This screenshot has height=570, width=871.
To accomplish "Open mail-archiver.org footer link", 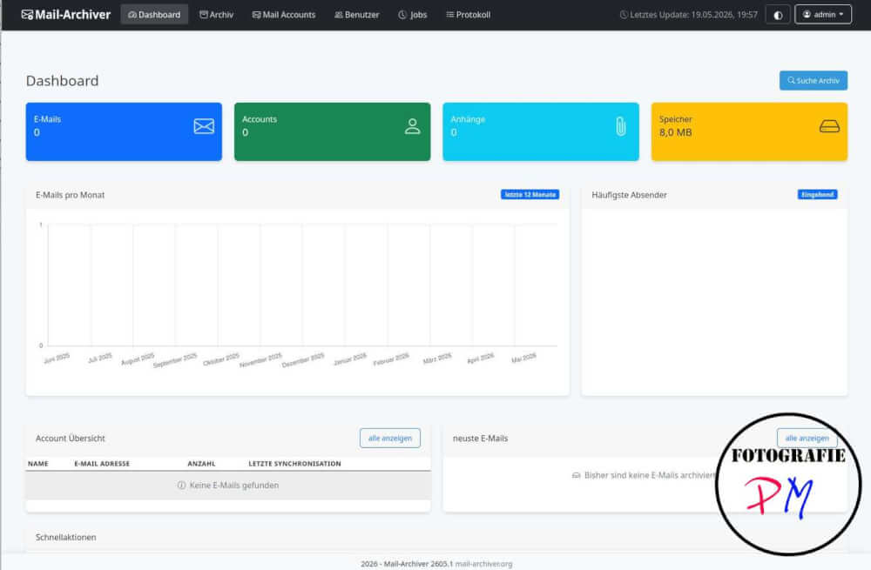I will coord(483,564).
